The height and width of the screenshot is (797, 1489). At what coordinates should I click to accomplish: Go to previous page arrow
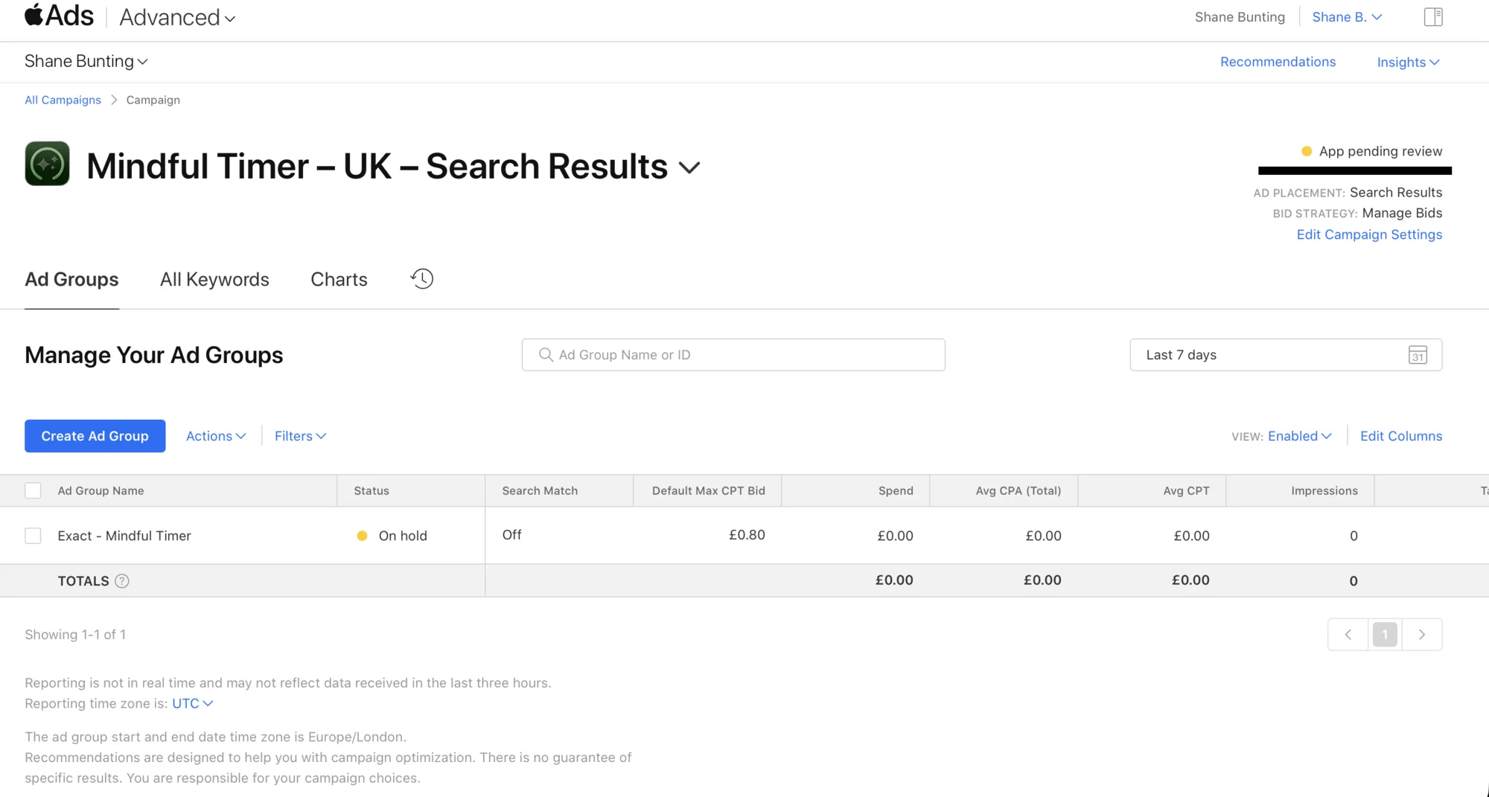click(x=1348, y=635)
